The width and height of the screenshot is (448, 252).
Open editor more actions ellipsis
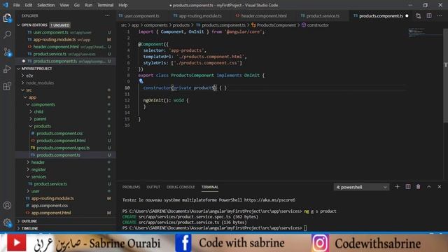(440, 16)
